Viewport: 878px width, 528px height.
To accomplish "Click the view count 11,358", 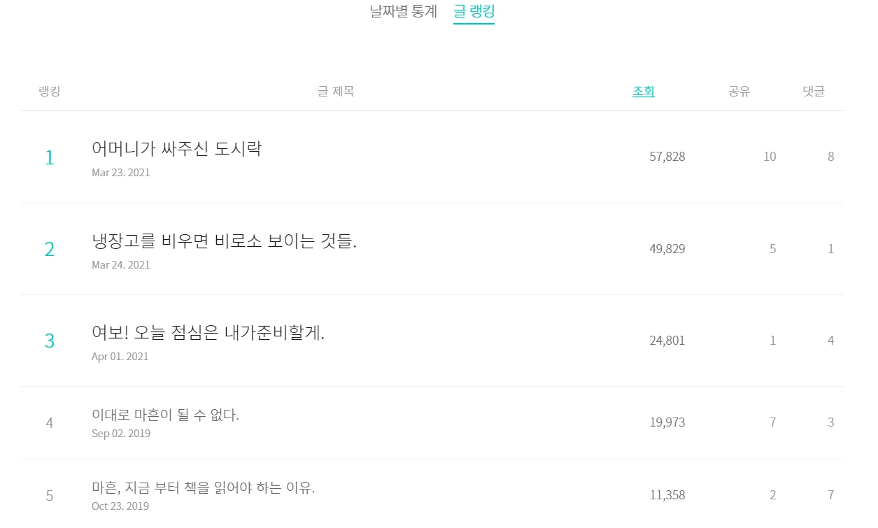I will click(x=667, y=494).
